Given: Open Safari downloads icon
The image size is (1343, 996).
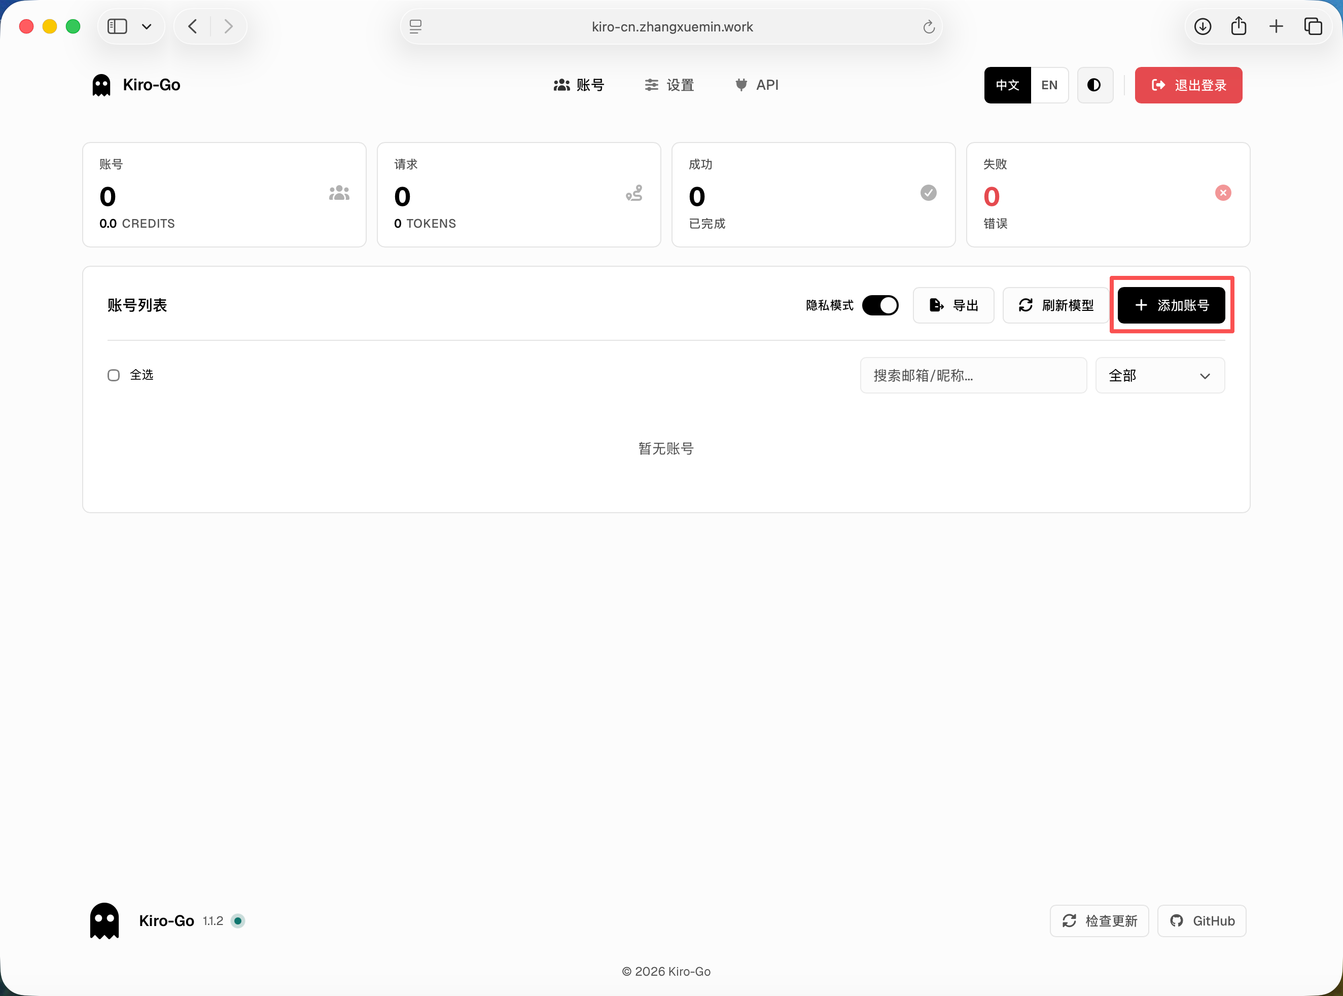Looking at the screenshot, I should pos(1203,26).
